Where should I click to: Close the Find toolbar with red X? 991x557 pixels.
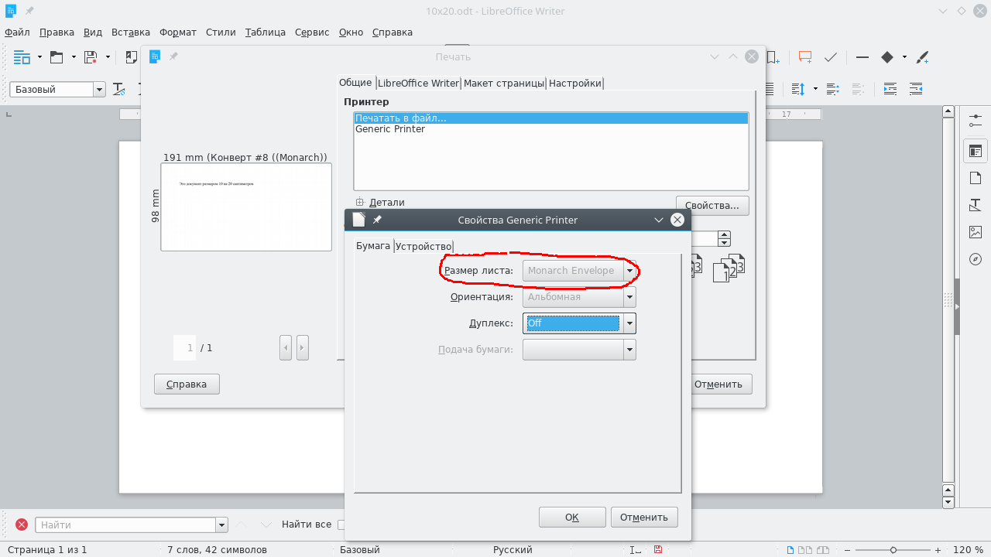(x=22, y=525)
